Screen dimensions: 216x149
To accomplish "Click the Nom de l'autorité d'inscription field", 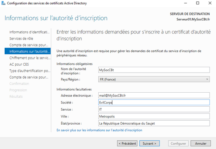I will (x=154, y=70).
